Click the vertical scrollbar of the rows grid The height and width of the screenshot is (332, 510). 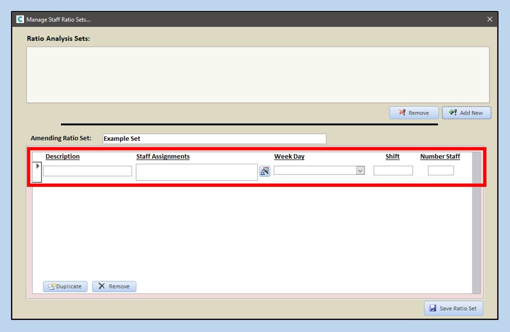tap(476, 225)
